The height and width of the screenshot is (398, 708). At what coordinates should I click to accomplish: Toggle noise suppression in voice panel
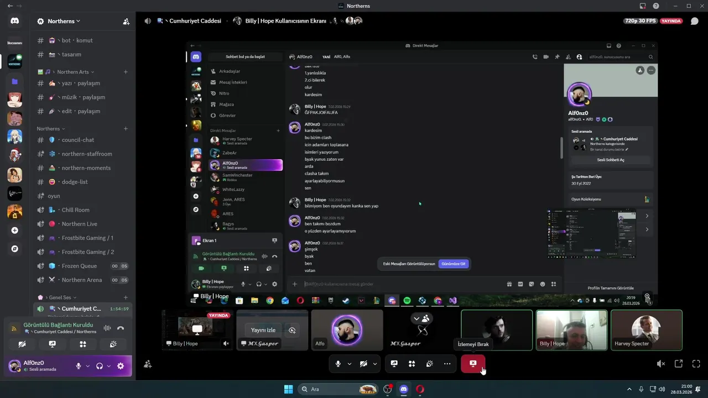click(x=107, y=328)
